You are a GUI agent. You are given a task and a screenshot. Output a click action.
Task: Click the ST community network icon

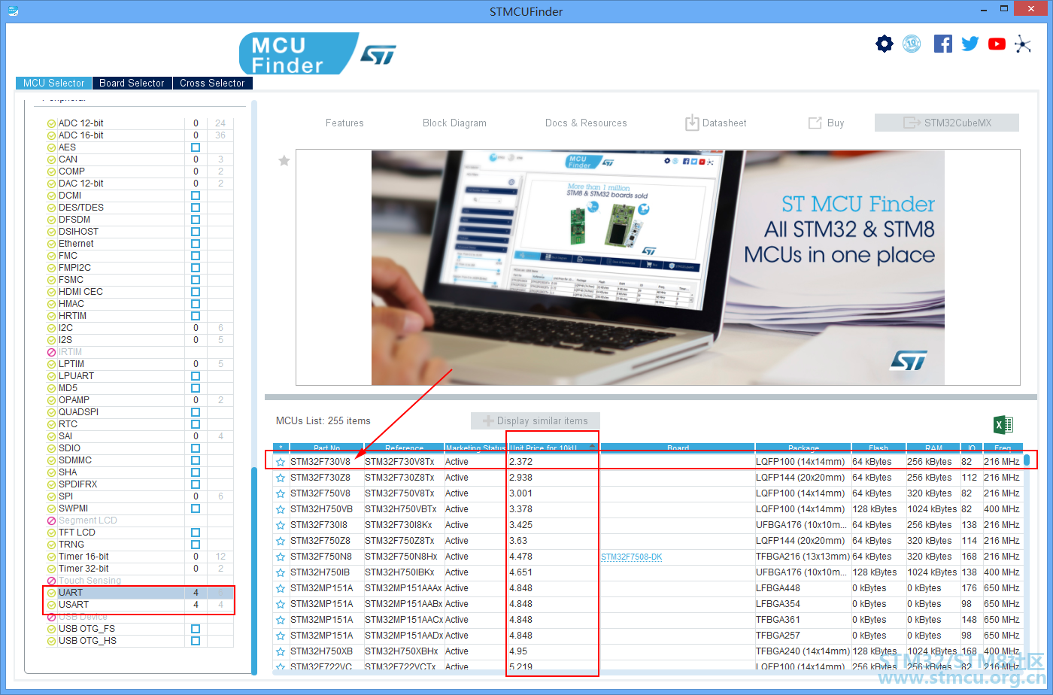coord(1023,44)
